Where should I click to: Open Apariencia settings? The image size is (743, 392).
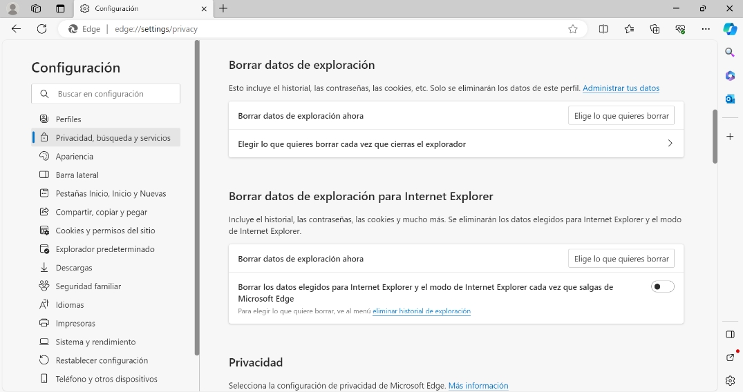tap(106, 156)
